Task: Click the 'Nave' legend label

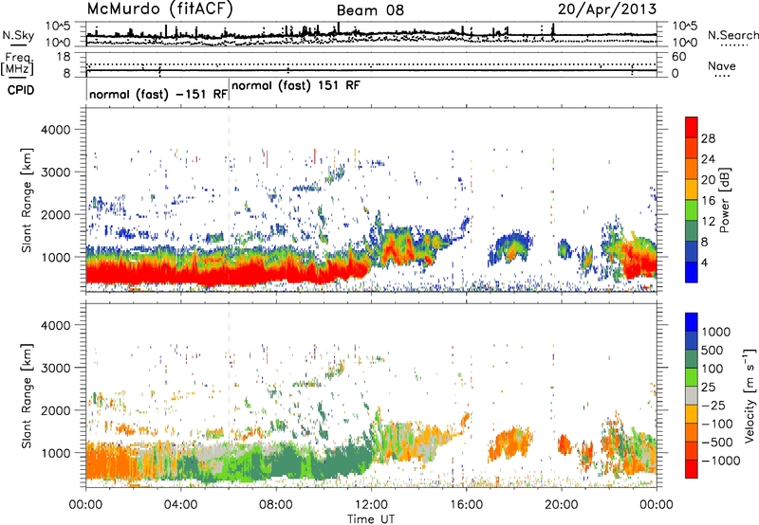Action: coord(722,65)
